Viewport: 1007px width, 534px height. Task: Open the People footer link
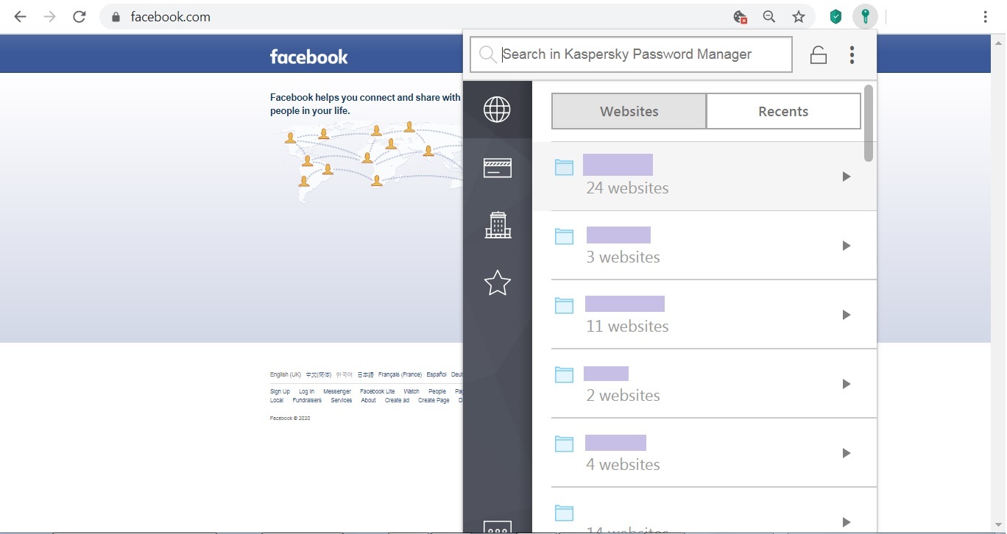click(437, 391)
